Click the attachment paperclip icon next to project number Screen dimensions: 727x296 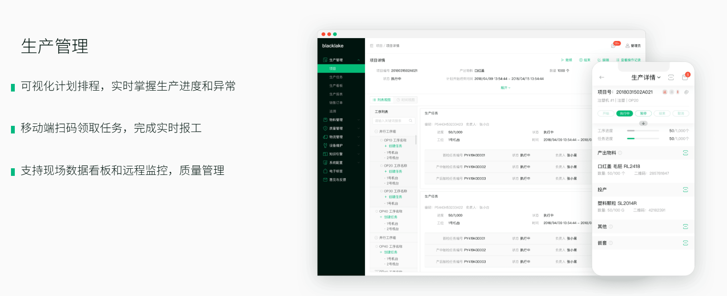click(x=686, y=92)
